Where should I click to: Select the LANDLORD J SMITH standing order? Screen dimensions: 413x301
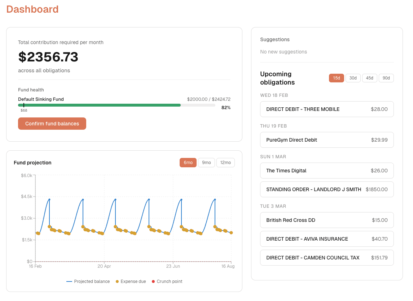tap(327, 189)
